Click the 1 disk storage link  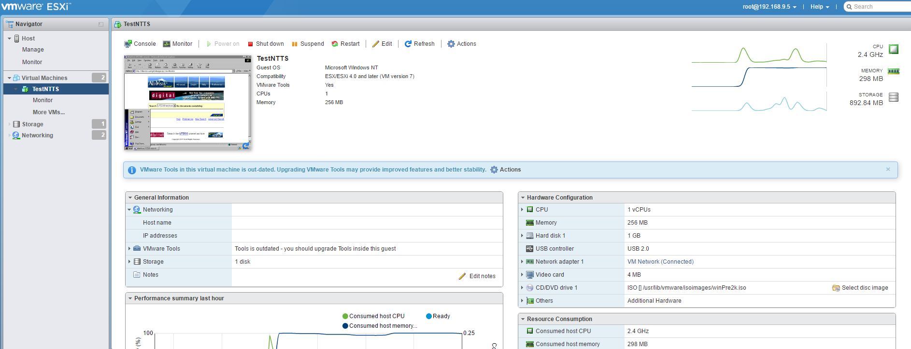point(242,262)
